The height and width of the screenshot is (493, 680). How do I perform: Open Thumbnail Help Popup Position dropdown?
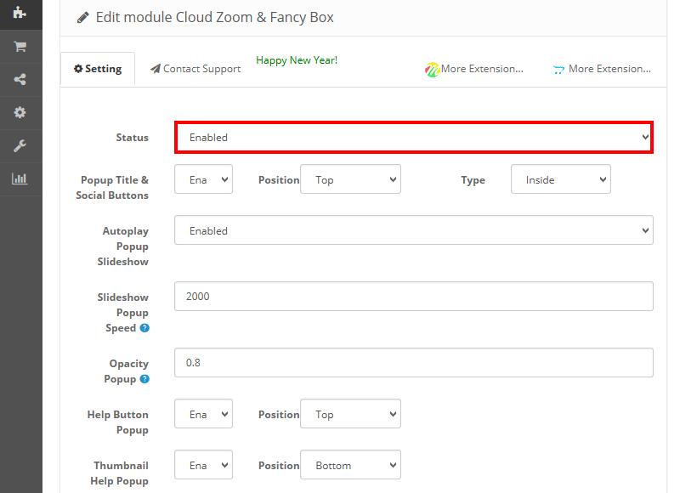[350, 465]
